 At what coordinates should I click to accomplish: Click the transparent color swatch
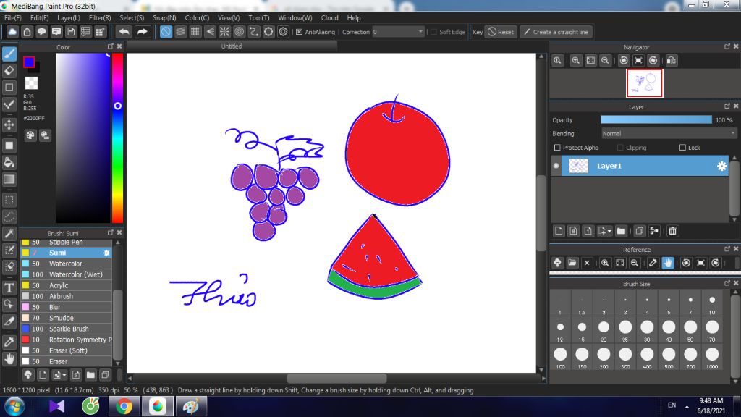click(31, 83)
